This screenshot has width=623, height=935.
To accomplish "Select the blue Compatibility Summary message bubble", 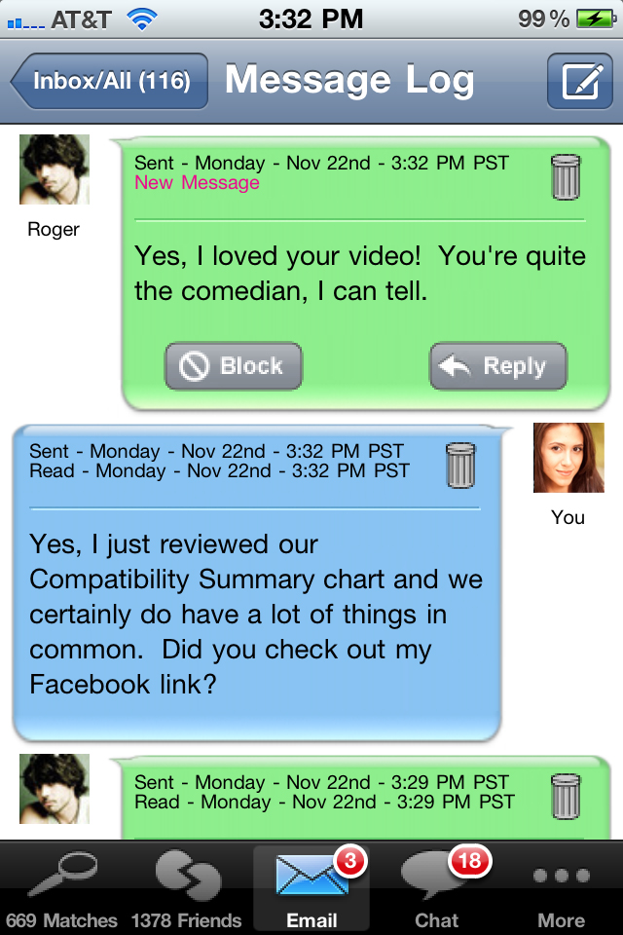I will (257, 583).
